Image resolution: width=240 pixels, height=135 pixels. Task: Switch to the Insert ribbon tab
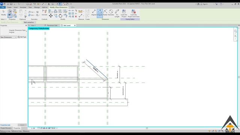[x=16, y=7]
